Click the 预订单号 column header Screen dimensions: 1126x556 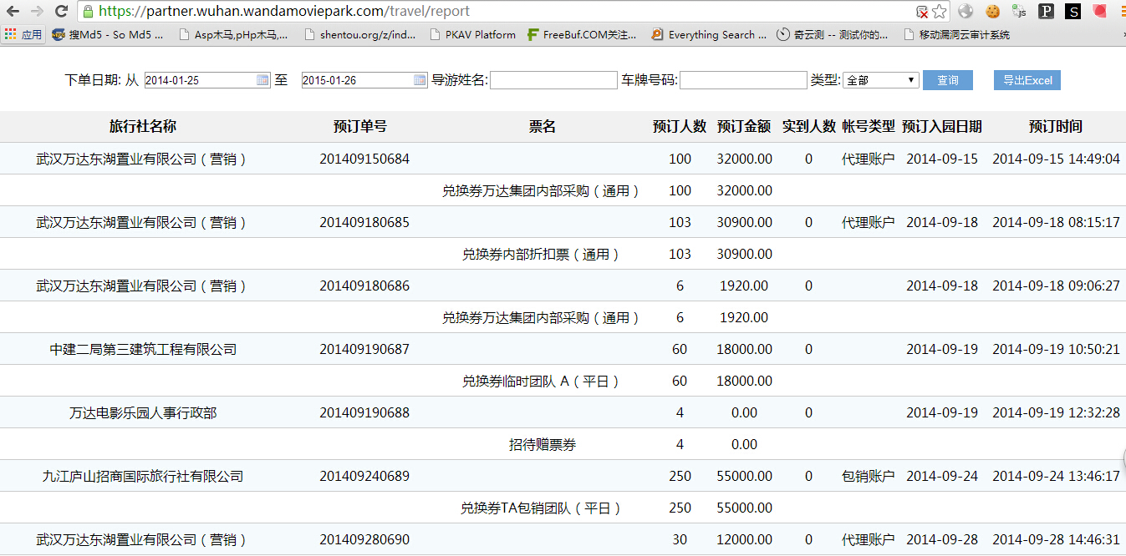360,127
